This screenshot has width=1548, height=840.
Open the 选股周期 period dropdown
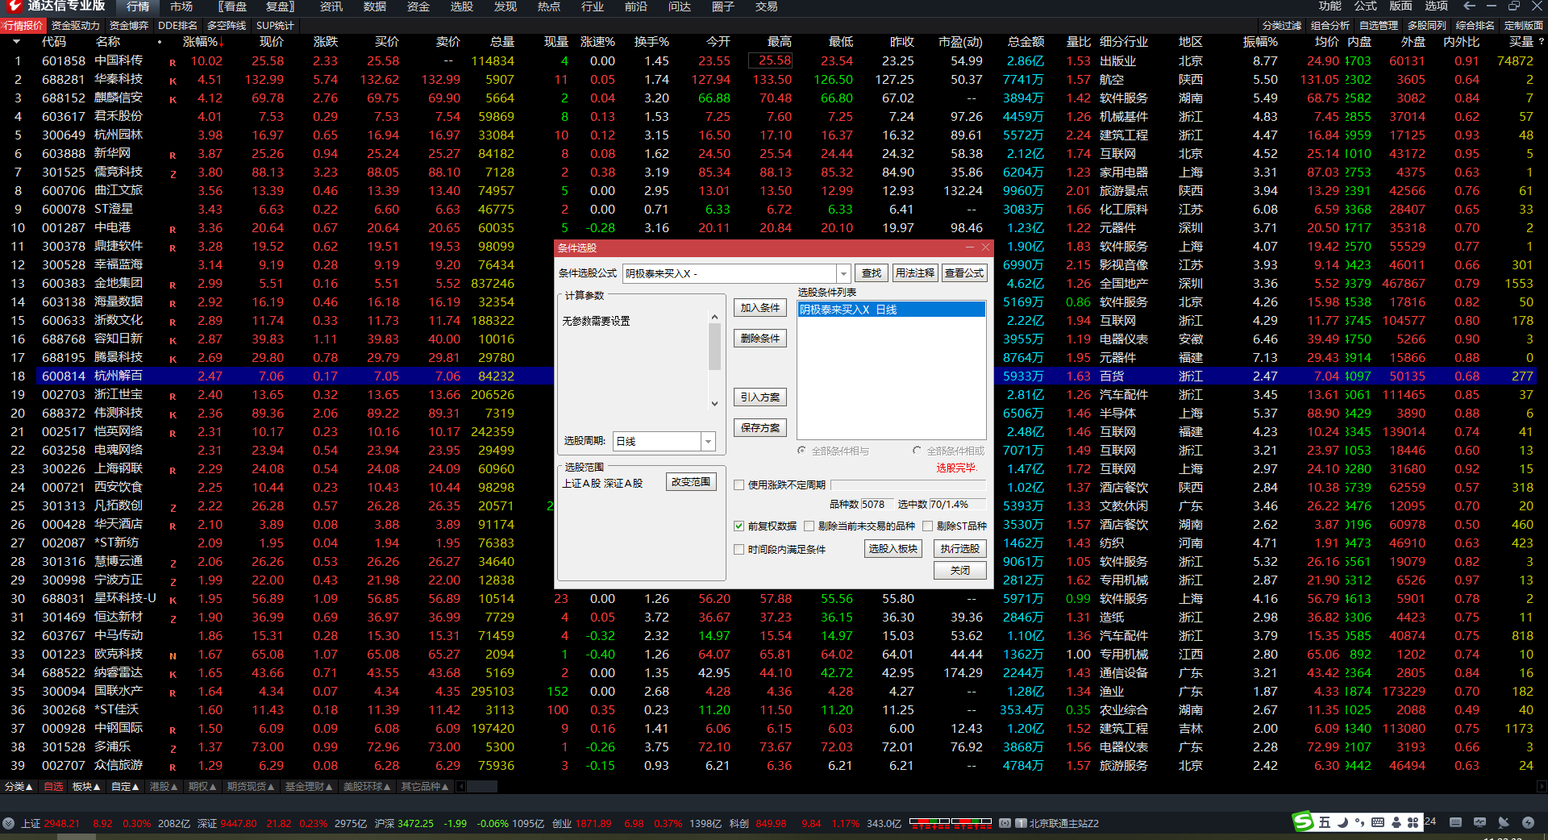[708, 441]
